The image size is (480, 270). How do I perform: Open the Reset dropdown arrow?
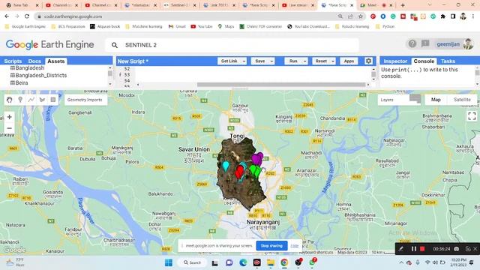pyautogui.click(x=333, y=61)
